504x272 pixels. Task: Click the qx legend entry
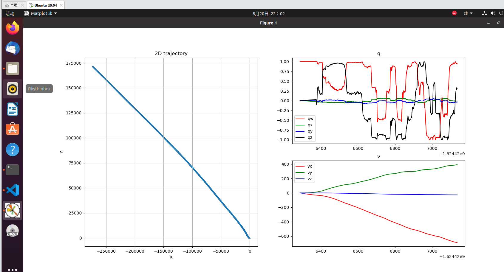click(305, 125)
